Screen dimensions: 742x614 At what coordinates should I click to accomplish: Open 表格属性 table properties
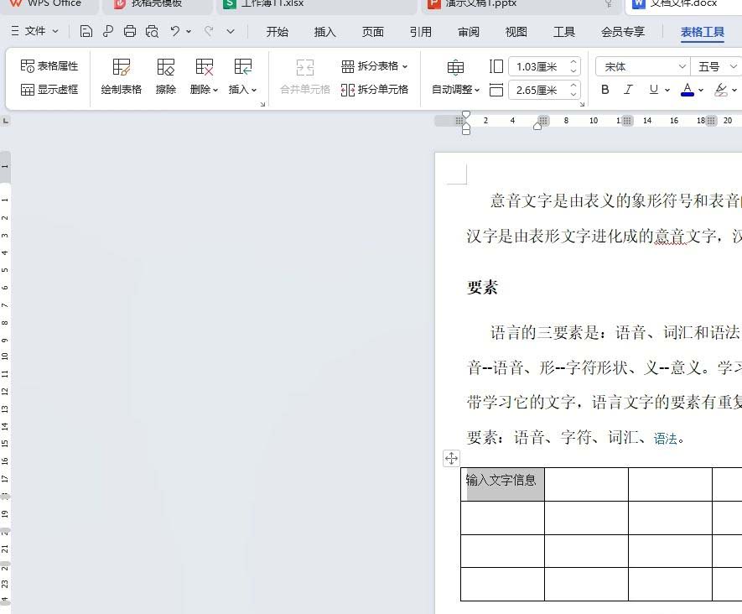pyautogui.click(x=49, y=65)
